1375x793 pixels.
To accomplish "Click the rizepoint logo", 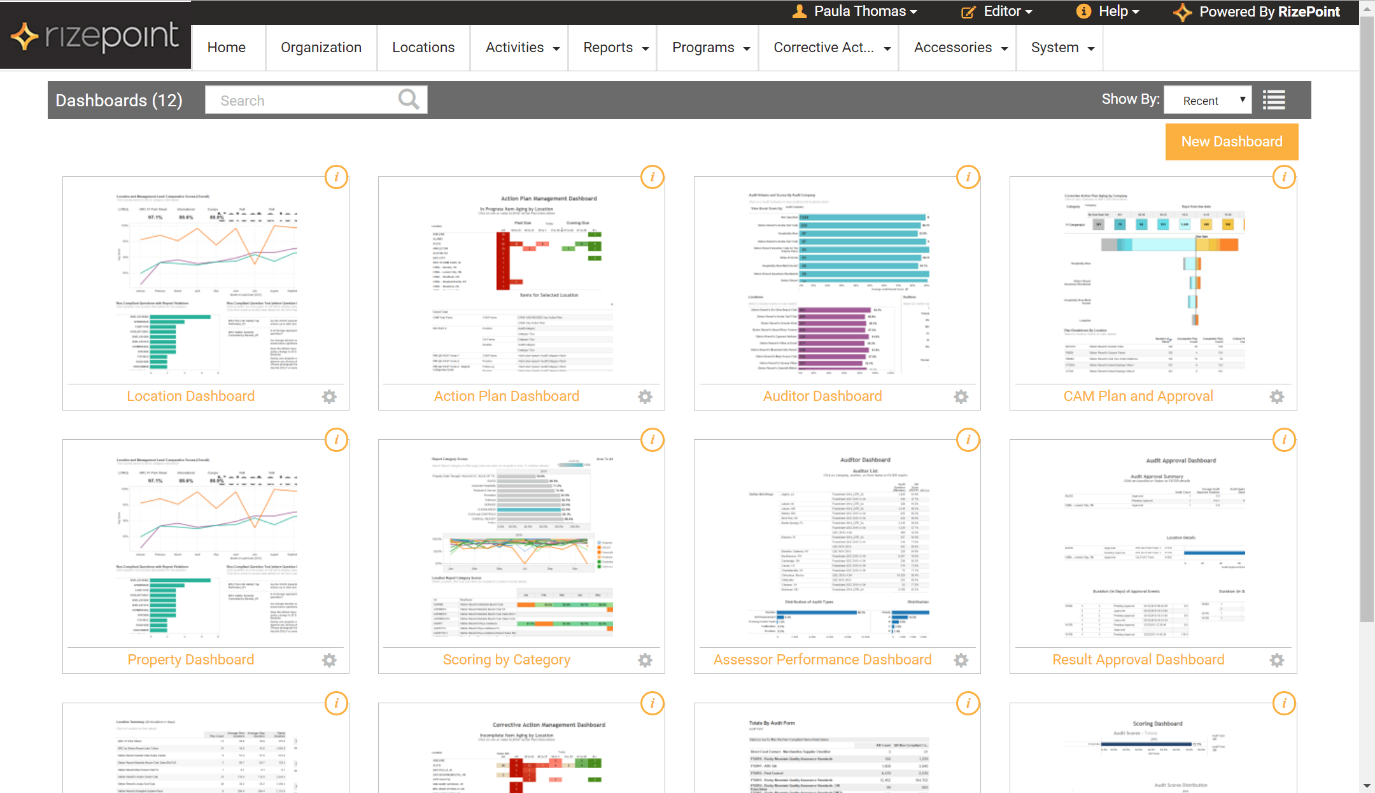I will (95, 36).
